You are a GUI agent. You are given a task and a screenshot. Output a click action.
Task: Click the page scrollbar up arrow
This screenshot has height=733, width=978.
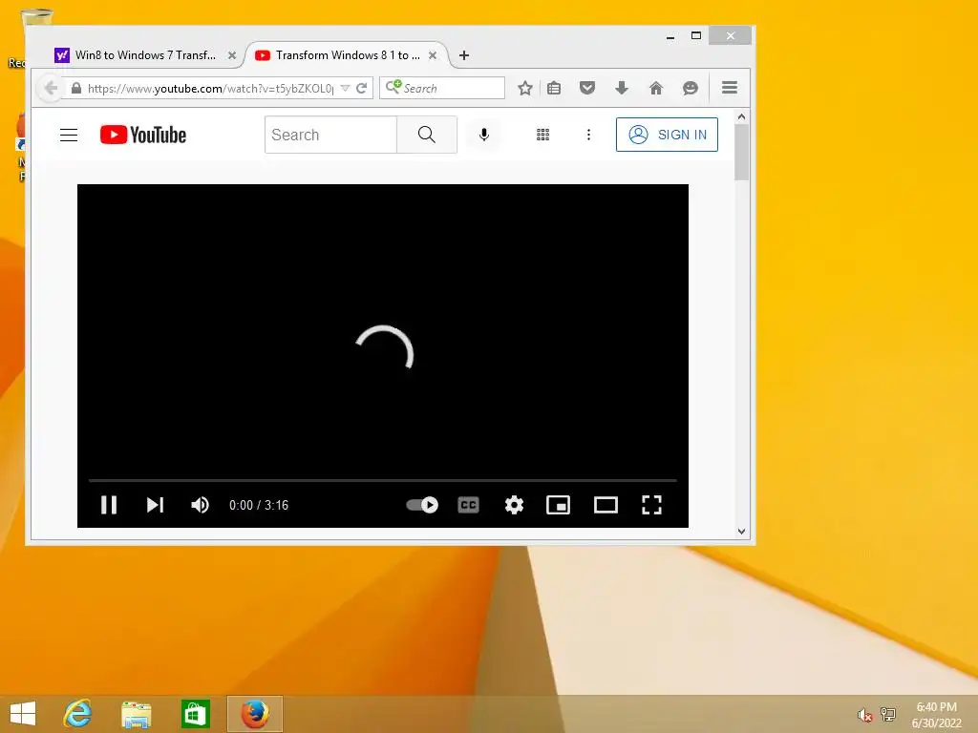pyautogui.click(x=741, y=116)
